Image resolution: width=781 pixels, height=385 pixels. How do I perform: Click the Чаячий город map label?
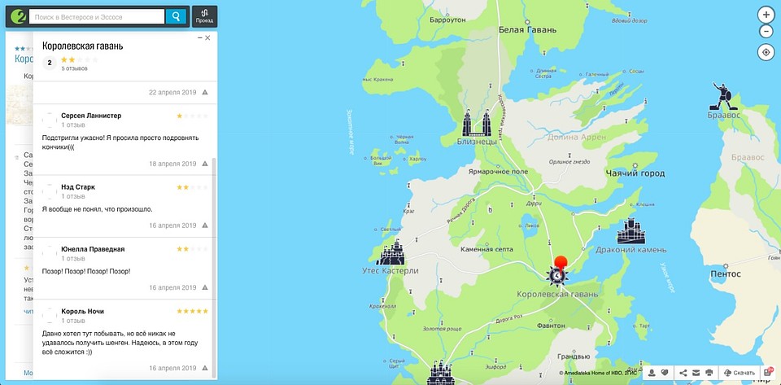click(635, 173)
